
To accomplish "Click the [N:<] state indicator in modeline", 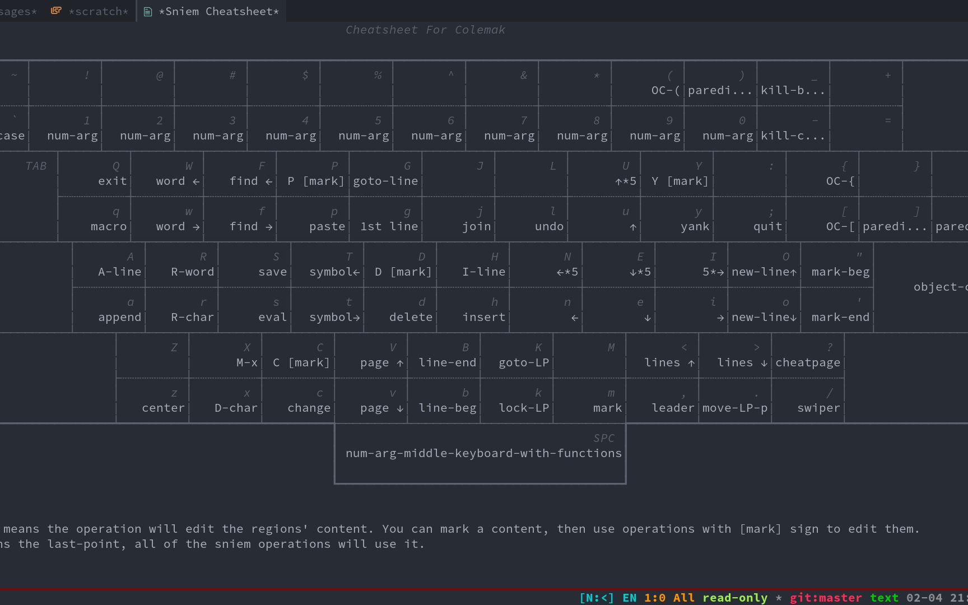I will (597, 598).
